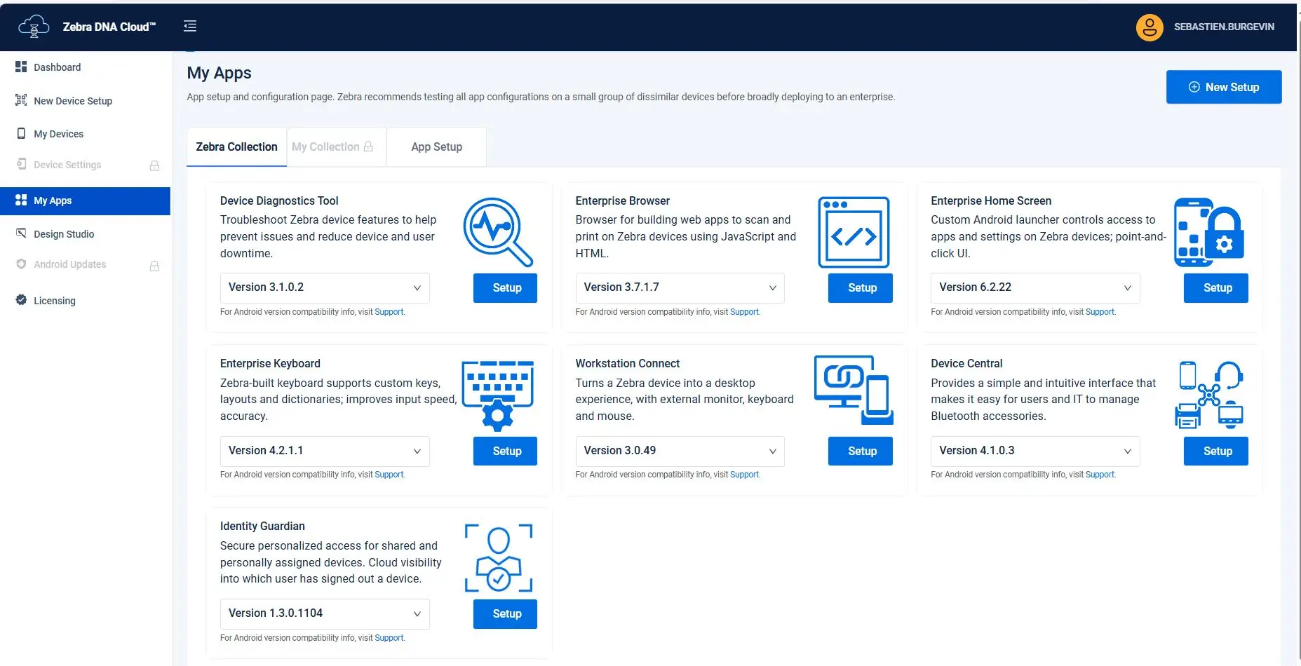Viewport: 1301px width, 666px height.
Task: Open Support link under Device Diagnostics Tool
Action: pyautogui.click(x=389, y=312)
